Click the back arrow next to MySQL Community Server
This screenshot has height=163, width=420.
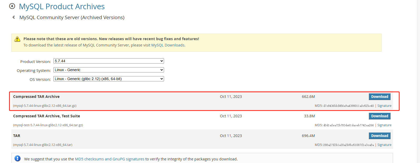coord(14,17)
